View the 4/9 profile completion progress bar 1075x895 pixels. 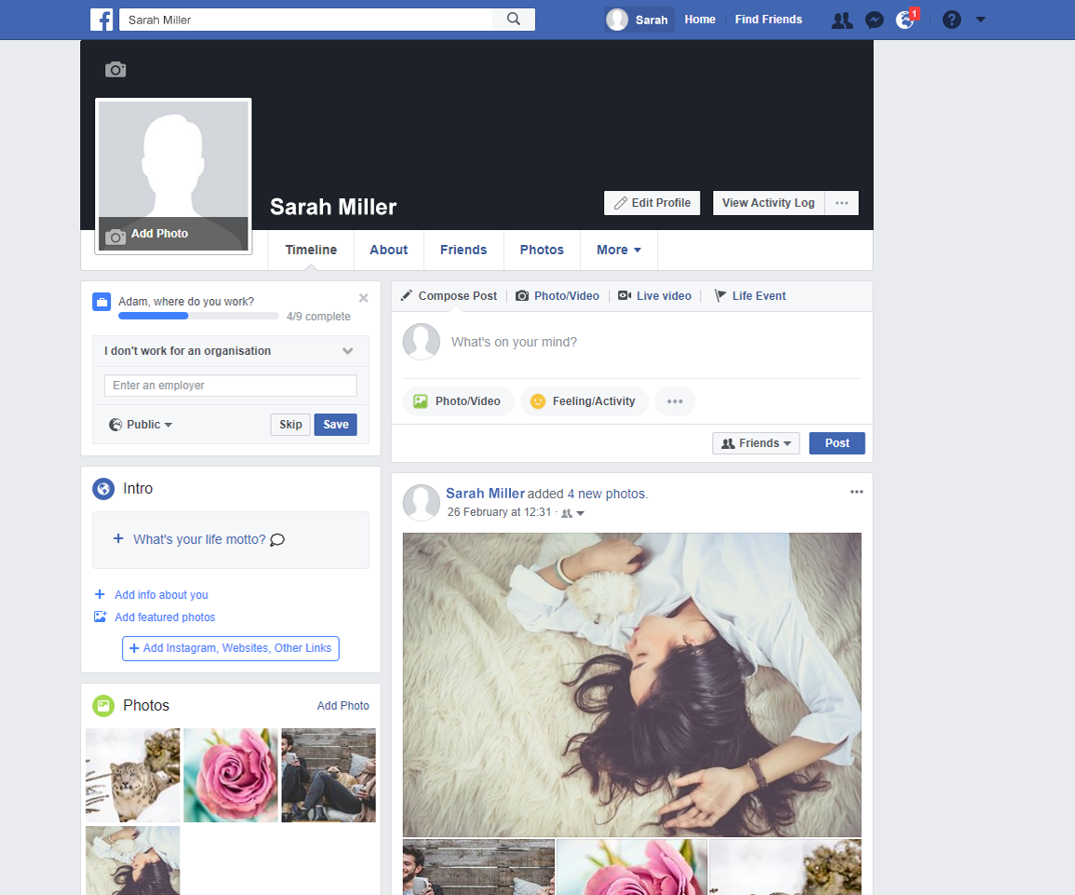click(x=198, y=316)
